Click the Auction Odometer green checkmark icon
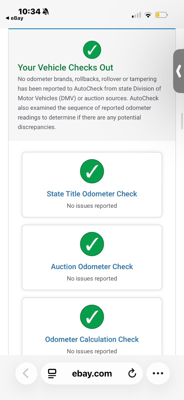This screenshot has width=184, height=400. (92, 244)
